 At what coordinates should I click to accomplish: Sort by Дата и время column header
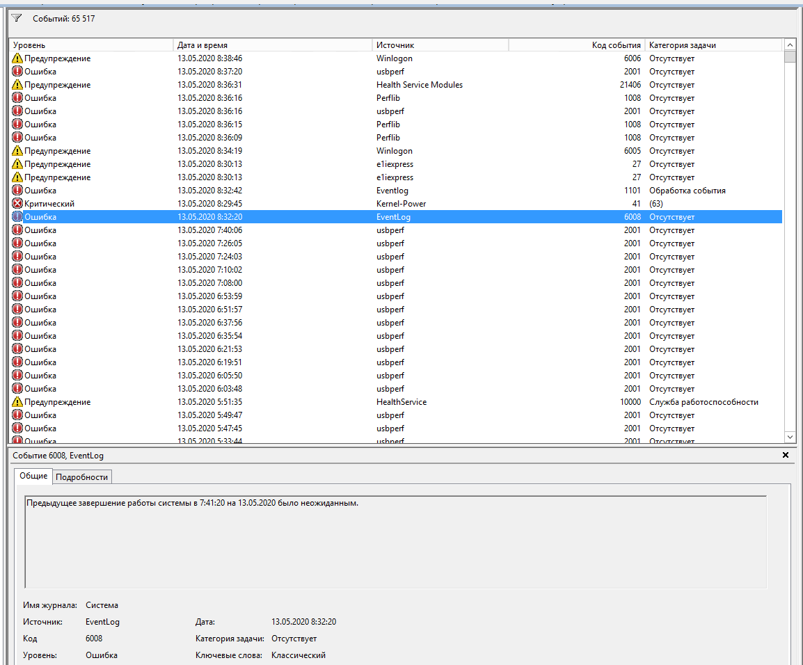click(x=273, y=45)
